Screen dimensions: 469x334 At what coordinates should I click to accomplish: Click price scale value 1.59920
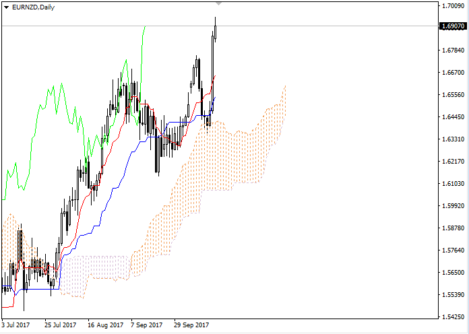tap(453, 206)
